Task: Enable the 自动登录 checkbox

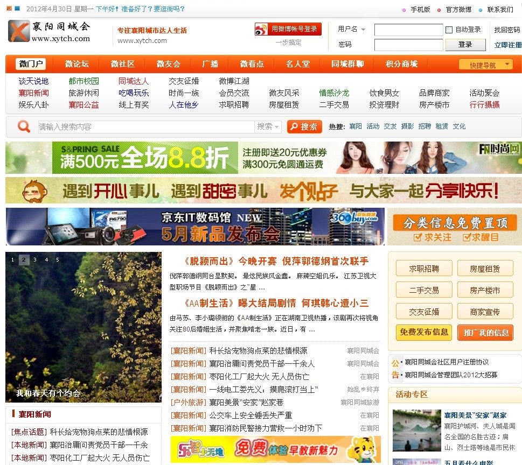Action: click(x=449, y=30)
